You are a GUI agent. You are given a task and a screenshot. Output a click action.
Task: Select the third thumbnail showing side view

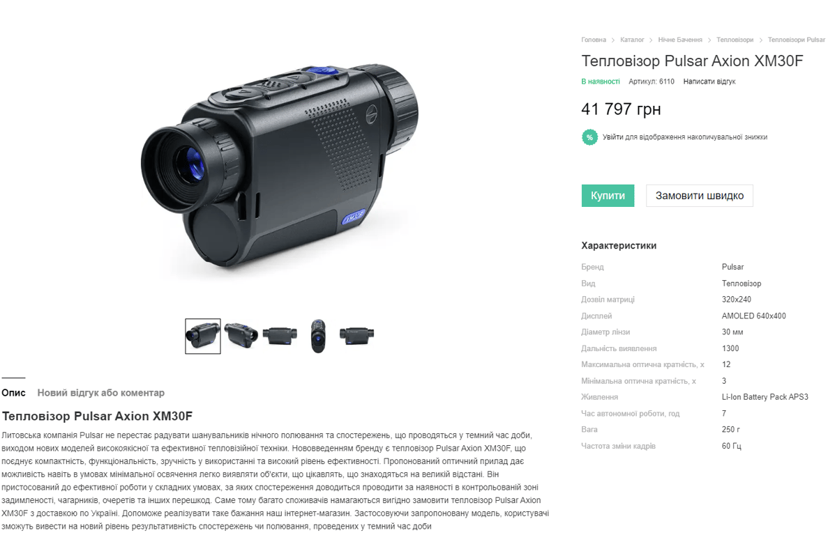tap(280, 336)
